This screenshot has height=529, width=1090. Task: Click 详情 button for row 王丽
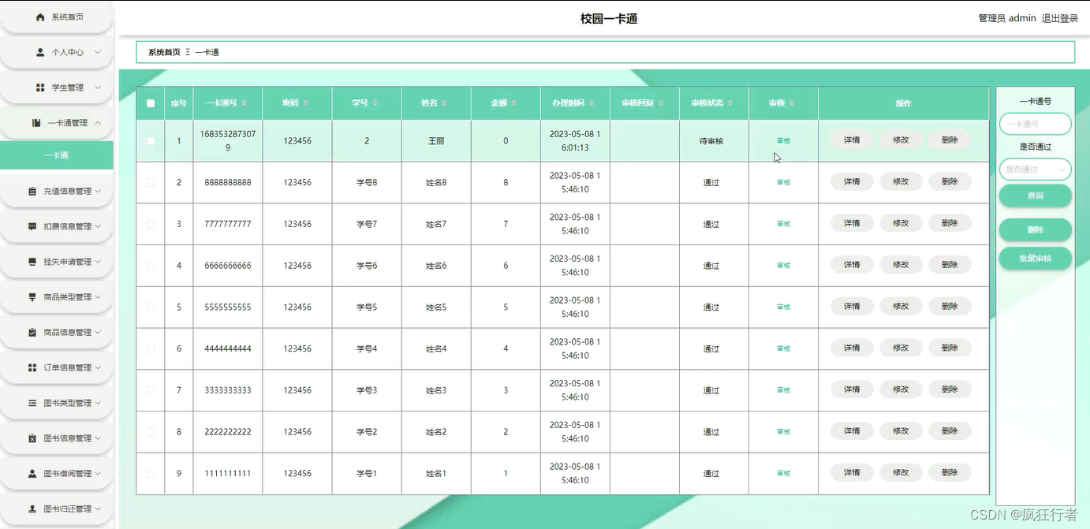(x=852, y=140)
